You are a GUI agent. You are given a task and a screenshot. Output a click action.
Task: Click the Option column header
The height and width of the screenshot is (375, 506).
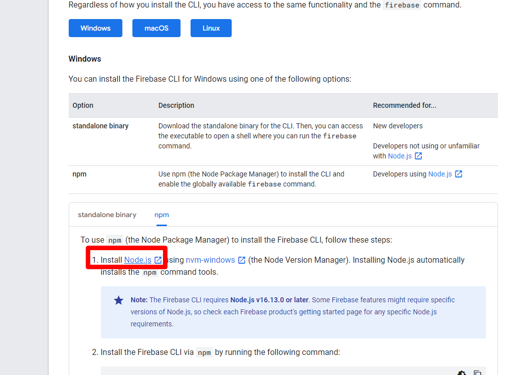coord(83,105)
